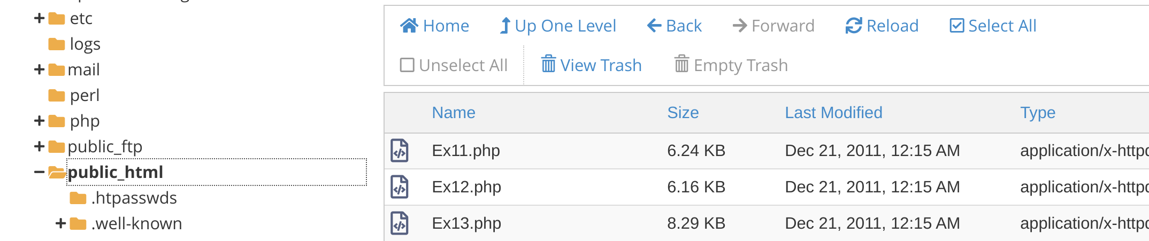The height and width of the screenshot is (241, 1149).
Task: Expand the mail folder in the tree
Action: coord(39,69)
